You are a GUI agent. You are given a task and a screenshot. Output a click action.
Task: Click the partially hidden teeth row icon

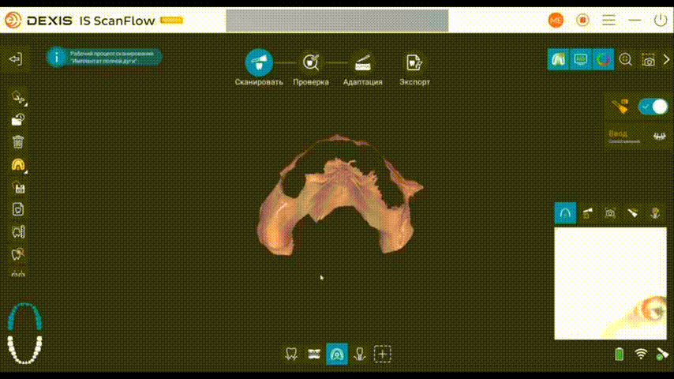point(18,273)
